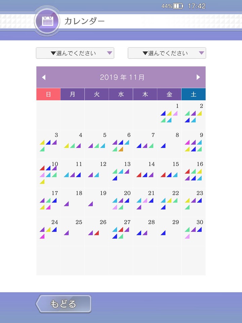Open the left 選んでください dropdown
The image size is (242, 323).
[x=75, y=53]
